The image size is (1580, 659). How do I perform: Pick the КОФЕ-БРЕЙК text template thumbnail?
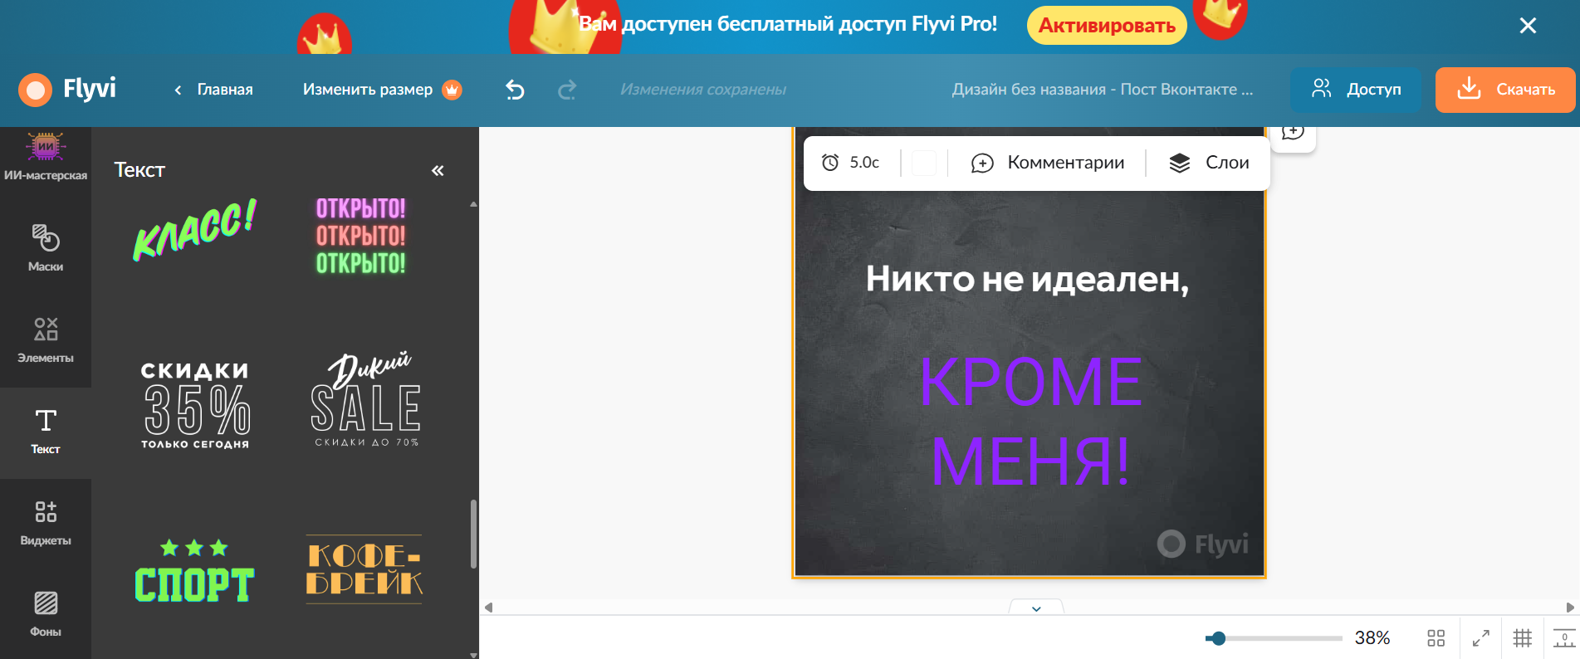click(364, 569)
